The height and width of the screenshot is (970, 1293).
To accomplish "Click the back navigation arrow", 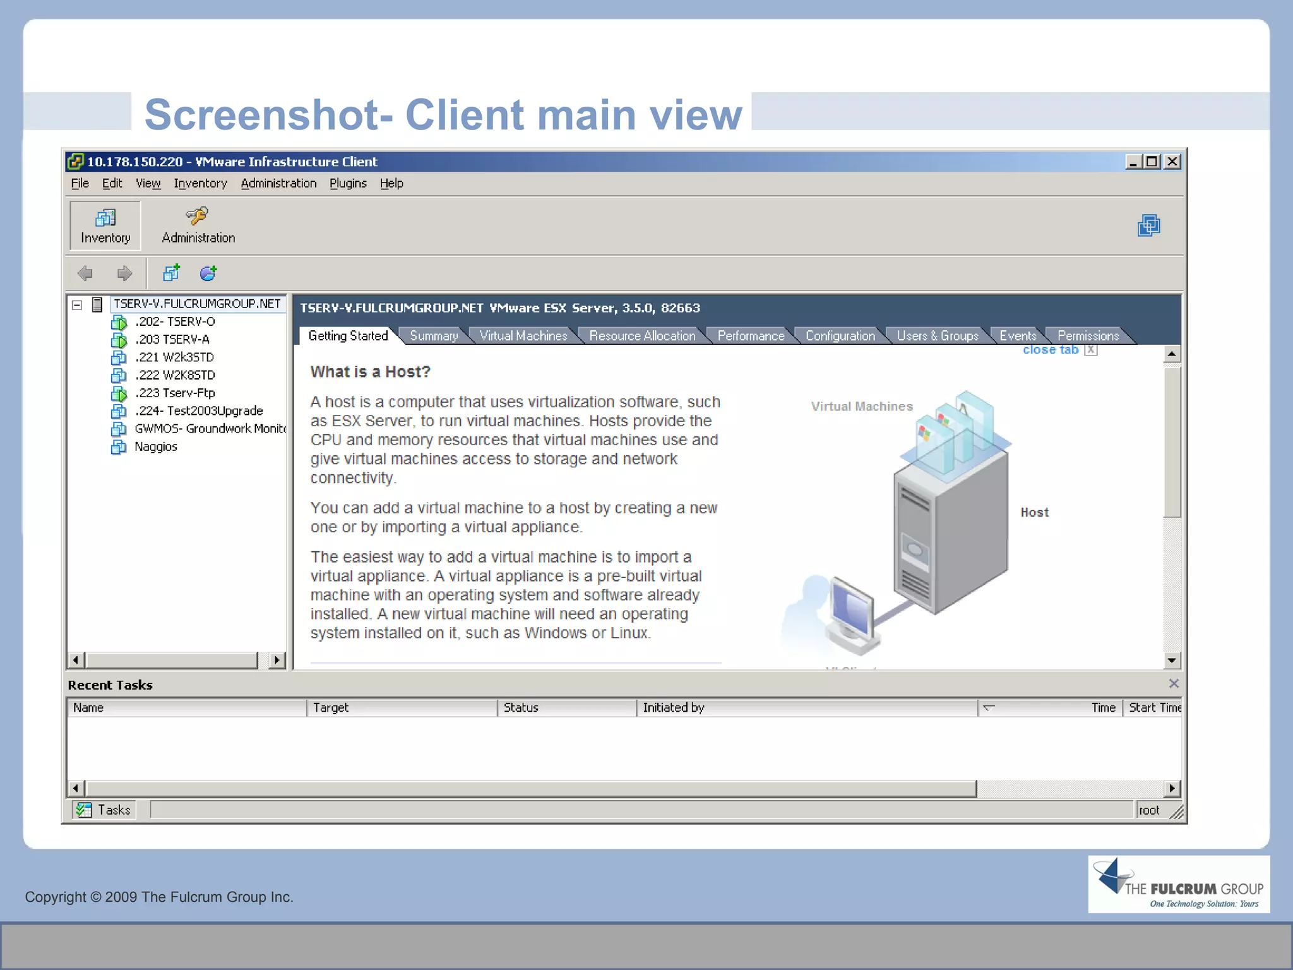I will tap(85, 273).
